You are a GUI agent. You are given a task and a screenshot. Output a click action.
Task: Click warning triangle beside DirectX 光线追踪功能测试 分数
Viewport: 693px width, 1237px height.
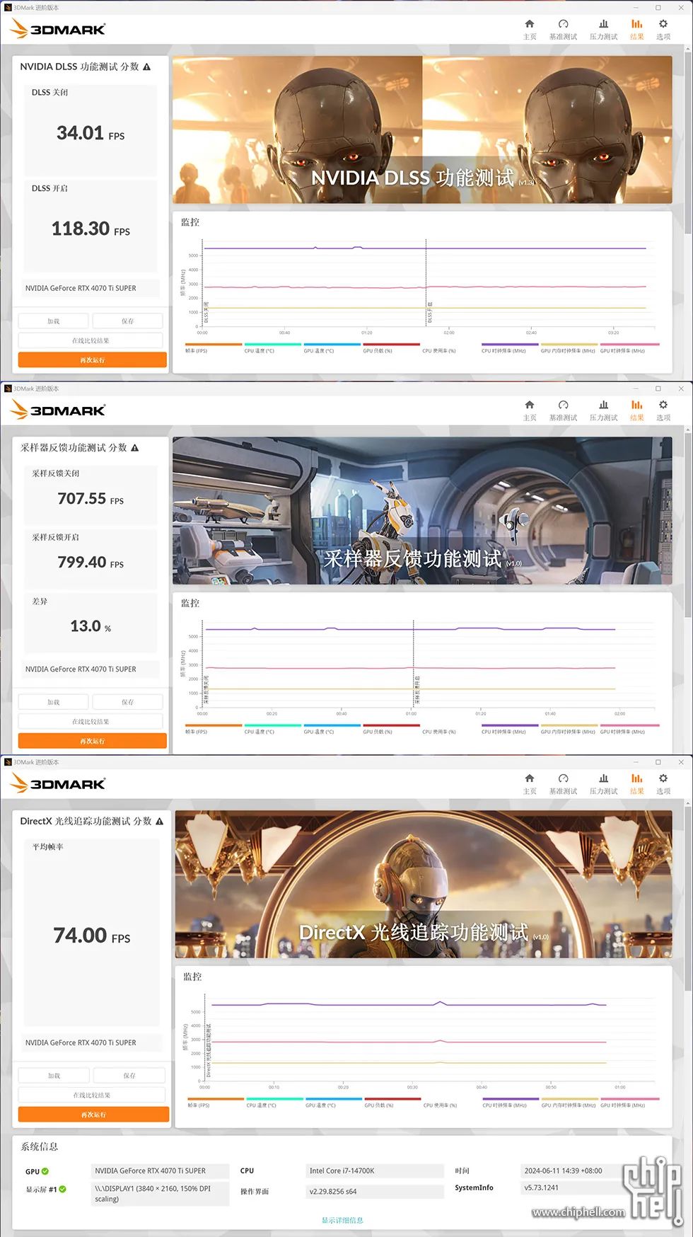coord(160,822)
